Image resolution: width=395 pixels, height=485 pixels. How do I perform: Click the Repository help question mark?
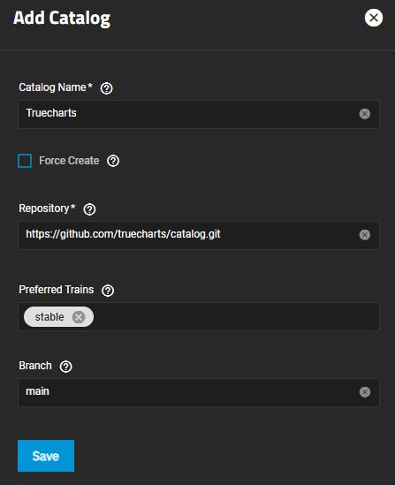coord(89,209)
